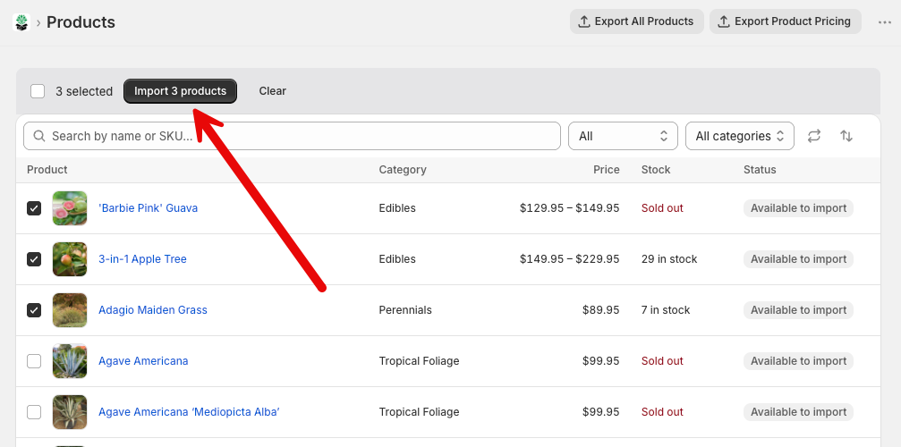Image resolution: width=901 pixels, height=447 pixels.
Task: Click the Perennials category cell
Action: (x=405, y=310)
